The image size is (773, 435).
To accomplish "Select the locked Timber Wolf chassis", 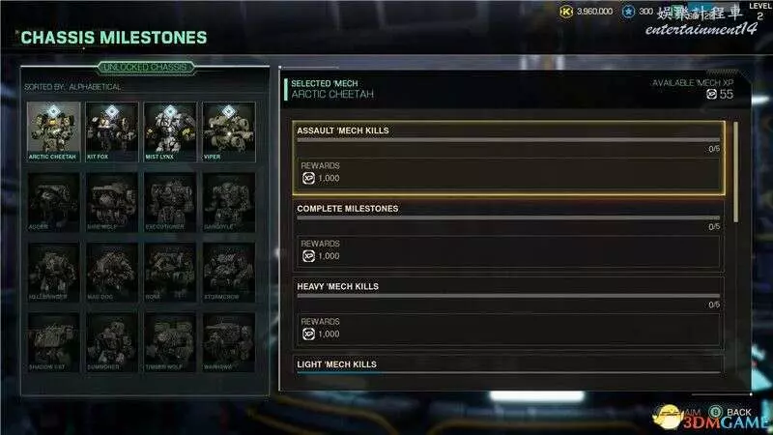I will 170,342.
